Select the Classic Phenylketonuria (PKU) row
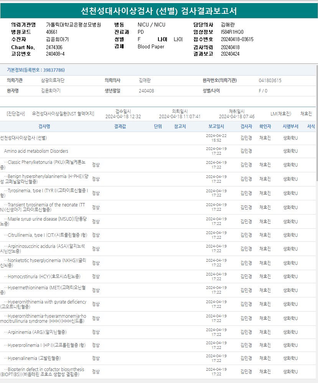The height and width of the screenshot is (383, 318). tap(158, 165)
